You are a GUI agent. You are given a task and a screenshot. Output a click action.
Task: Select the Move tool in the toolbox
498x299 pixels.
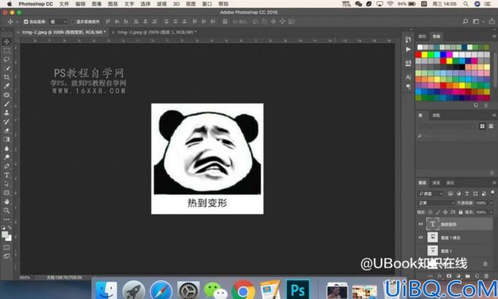coord(6,42)
